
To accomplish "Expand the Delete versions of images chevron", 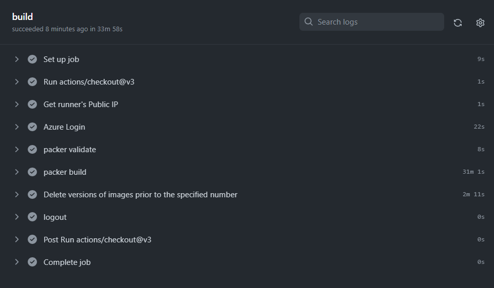I will pyautogui.click(x=17, y=195).
